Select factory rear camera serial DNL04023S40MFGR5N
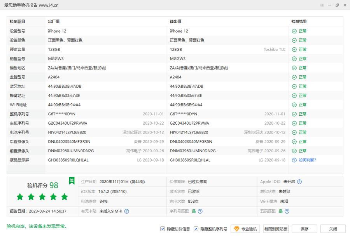 coord(69,141)
